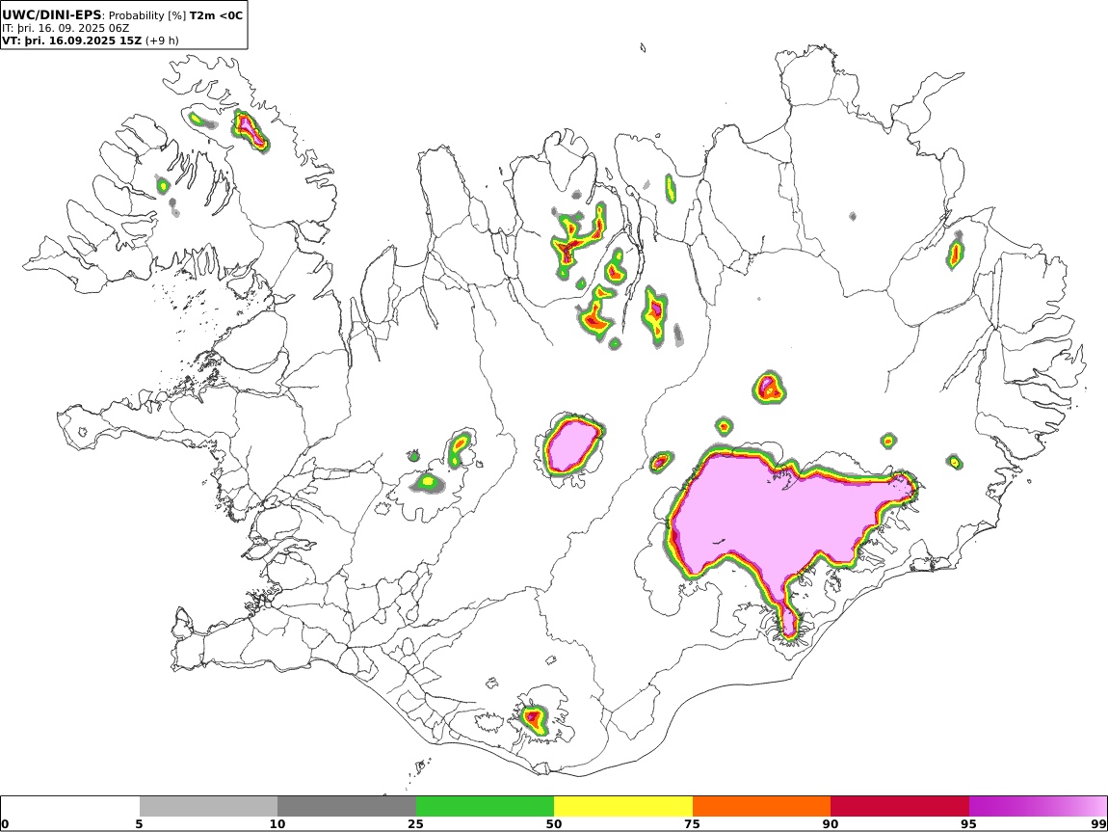Image resolution: width=1108 pixels, height=832 pixels.
Task: Click the magenta 95–99% legend swatch
Action: (1038, 807)
